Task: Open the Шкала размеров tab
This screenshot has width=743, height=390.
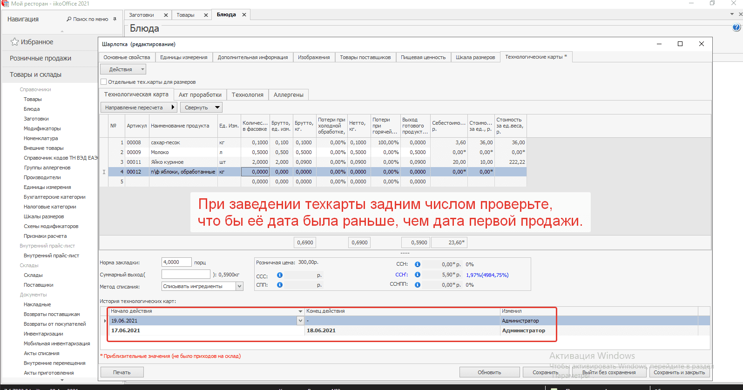Action: [475, 57]
